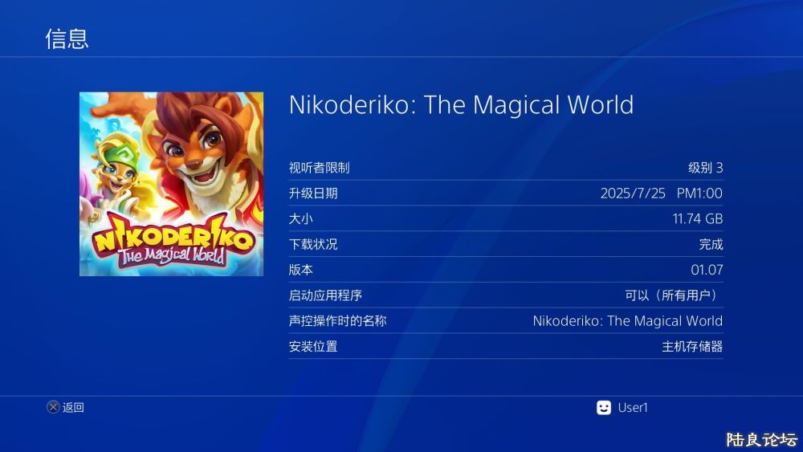Click the 01.07 version number
Screen dimensions: 803x452
point(707,271)
